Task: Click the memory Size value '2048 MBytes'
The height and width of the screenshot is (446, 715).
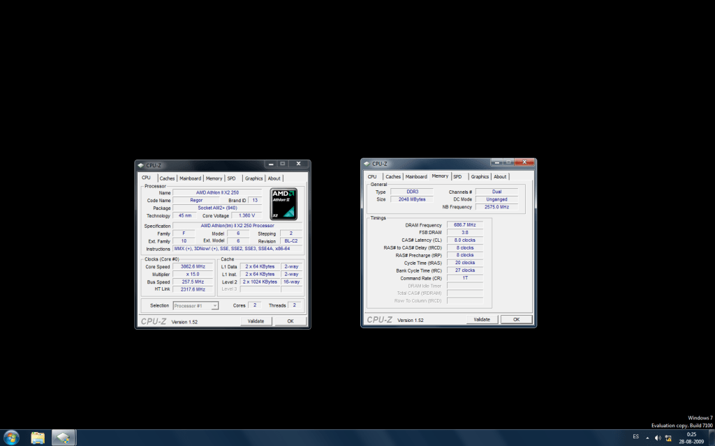Action: click(x=412, y=199)
